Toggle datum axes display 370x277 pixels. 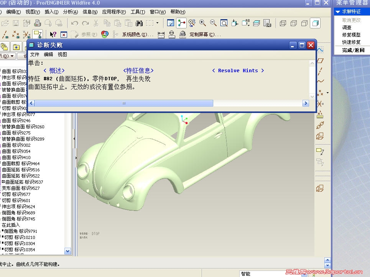tap(6, 35)
